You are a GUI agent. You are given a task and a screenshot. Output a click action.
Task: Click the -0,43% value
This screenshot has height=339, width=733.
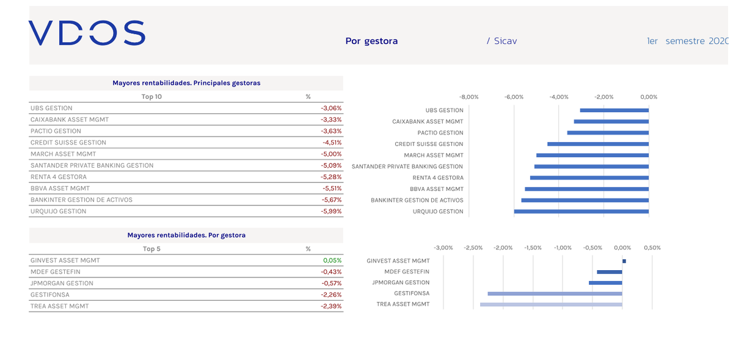pyautogui.click(x=331, y=272)
